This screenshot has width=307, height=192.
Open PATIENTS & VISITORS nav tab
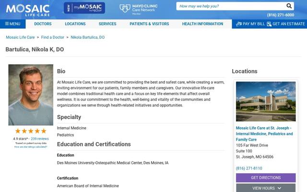(149, 24)
